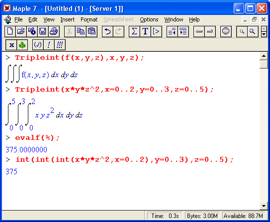Undo the last action with the undo arrow
This screenshot has height=222, width=270.
[107, 31]
